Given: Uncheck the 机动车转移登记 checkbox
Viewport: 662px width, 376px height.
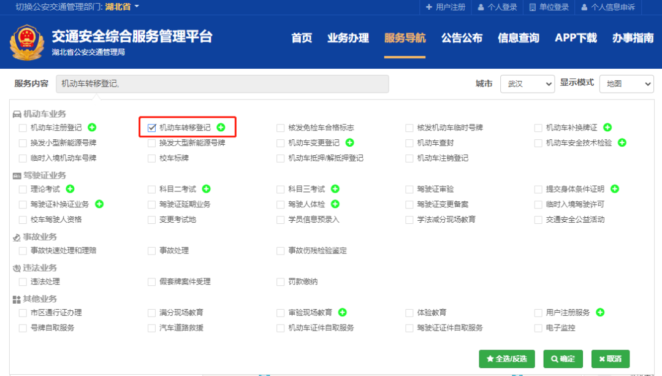Looking at the screenshot, I should (152, 128).
